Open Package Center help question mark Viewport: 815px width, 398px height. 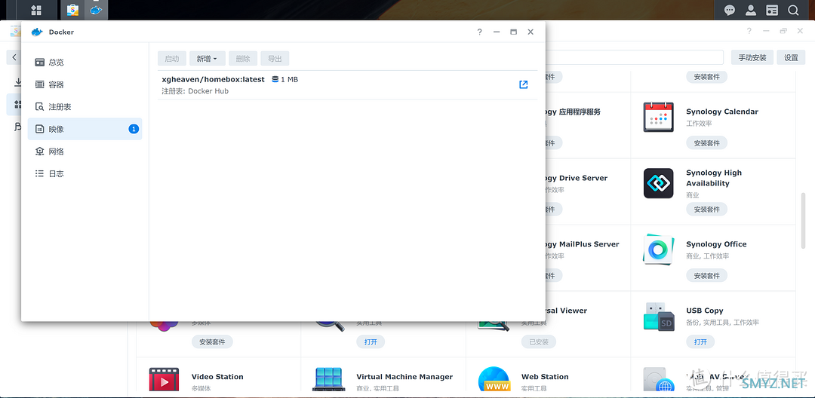pos(749,31)
